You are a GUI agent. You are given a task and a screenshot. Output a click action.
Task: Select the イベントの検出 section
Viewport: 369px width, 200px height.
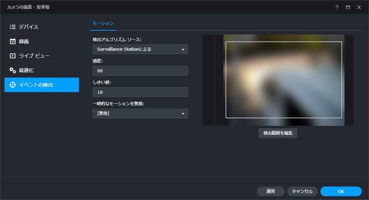point(42,85)
